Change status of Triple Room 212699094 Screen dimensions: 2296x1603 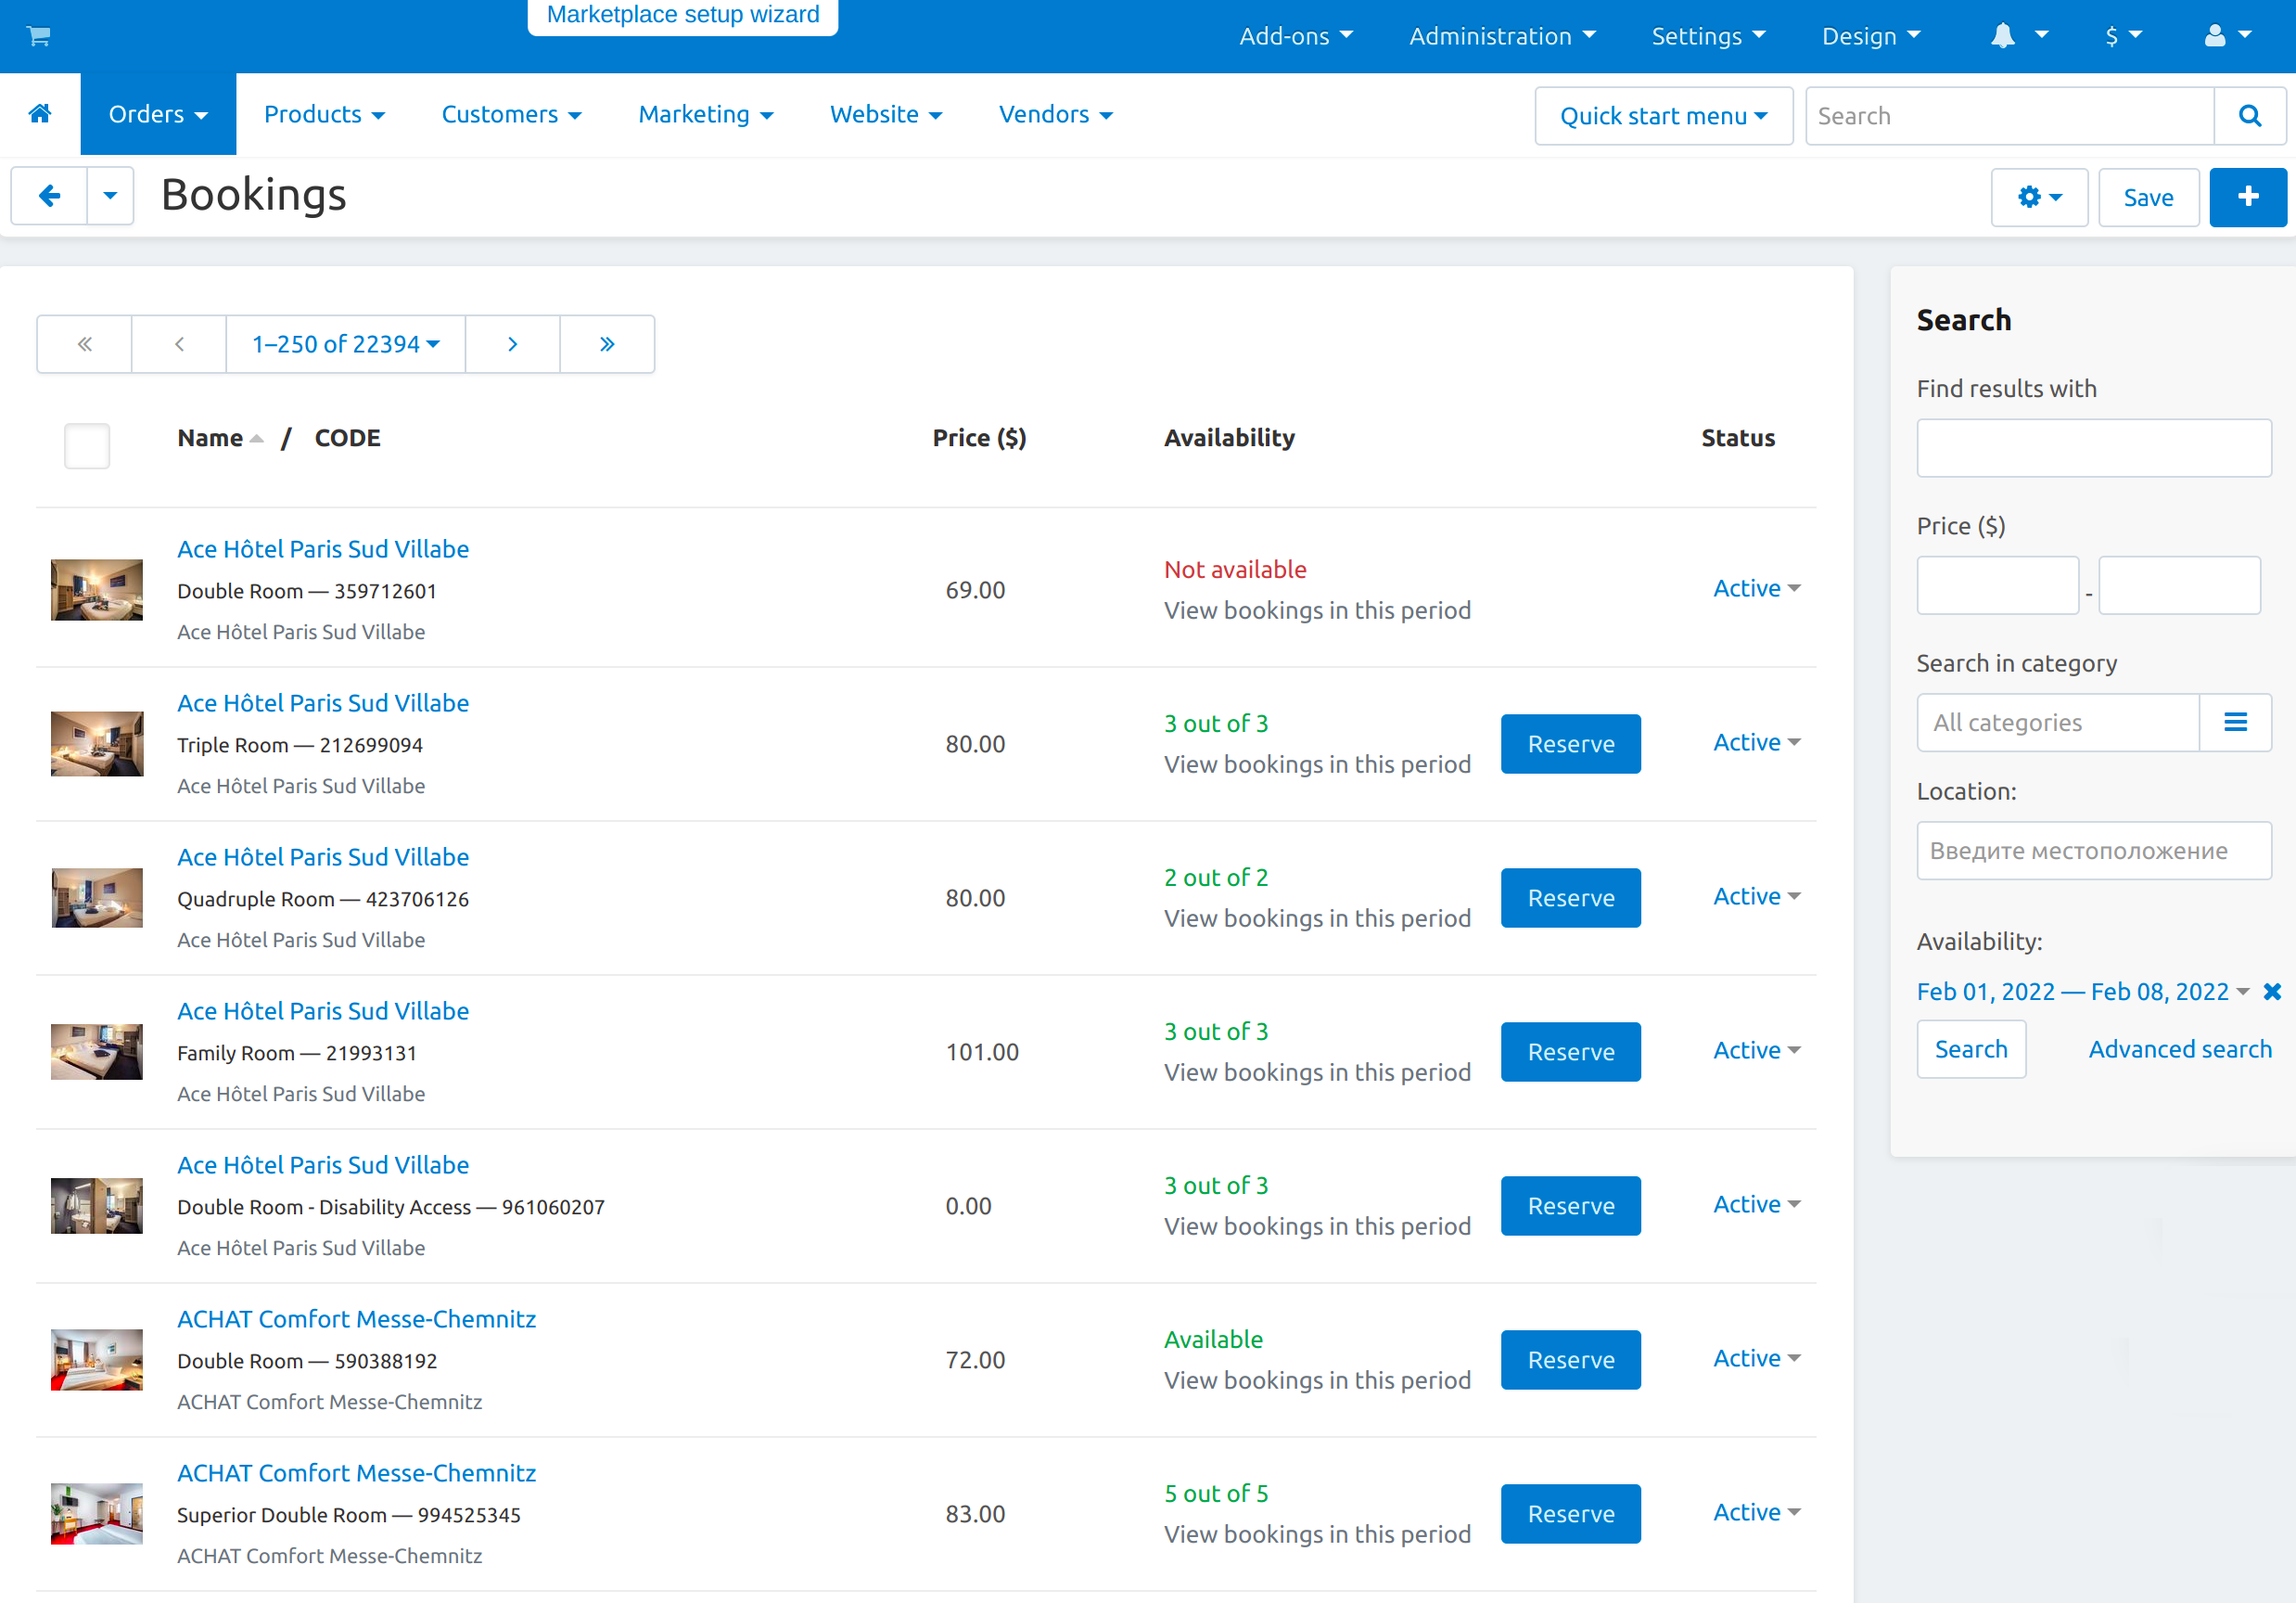(1757, 742)
